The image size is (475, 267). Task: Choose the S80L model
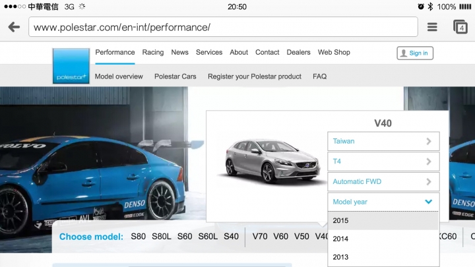tap(162, 237)
